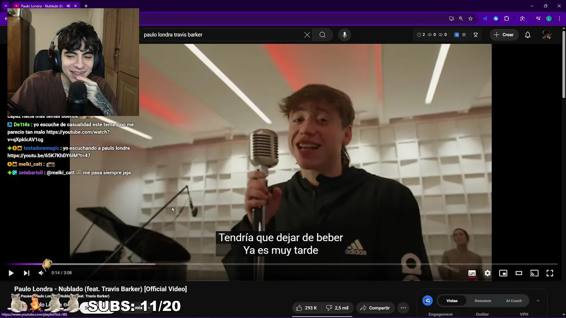Collapse the vidIQ panel chevron

click(x=538, y=301)
